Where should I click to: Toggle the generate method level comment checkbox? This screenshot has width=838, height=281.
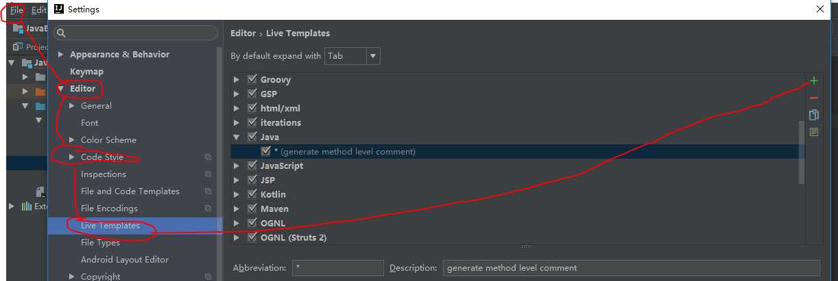coord(265,151)
